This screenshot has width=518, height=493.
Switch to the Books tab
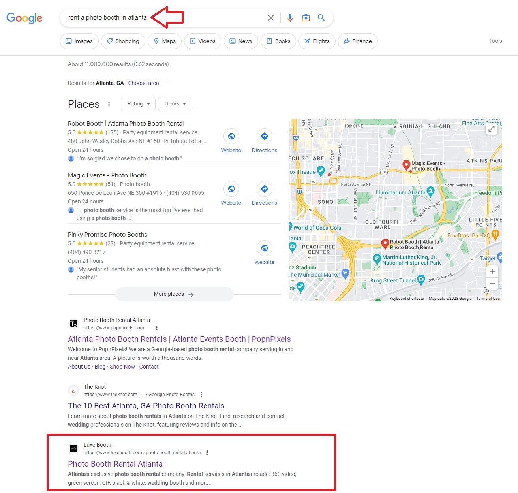[278, 41]
